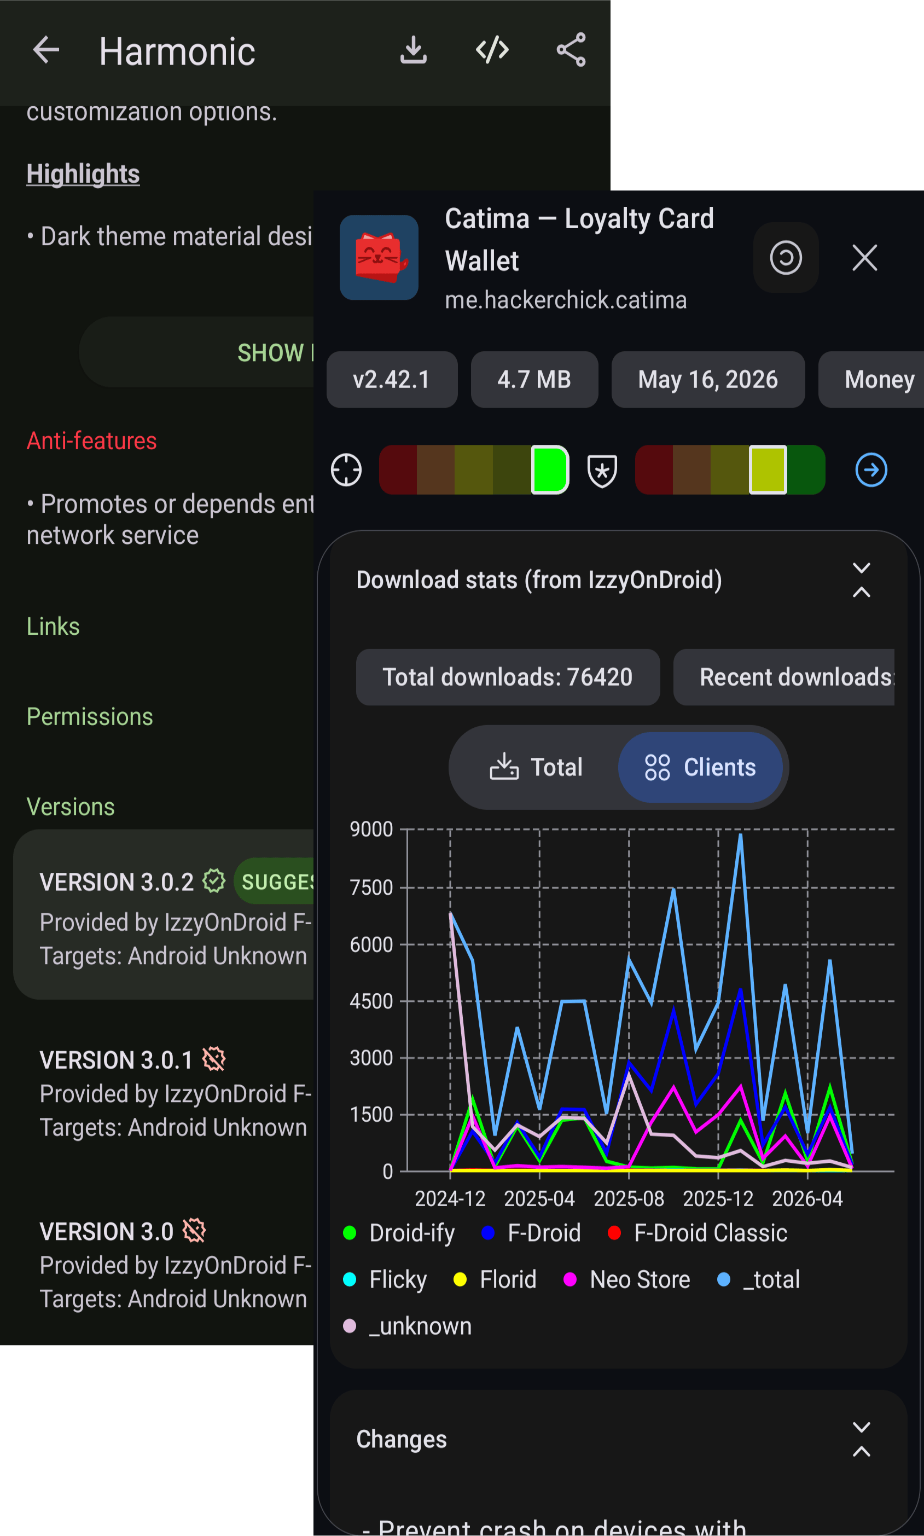Viewport: 924px width, 1536px height.
Task: Select the bright green rating swatch
Action: point(550,470)
